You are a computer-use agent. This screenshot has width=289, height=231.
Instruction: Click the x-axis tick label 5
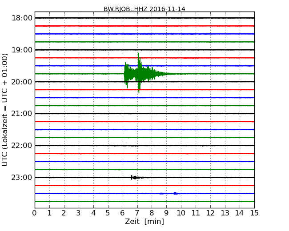(x=108, y=213)
